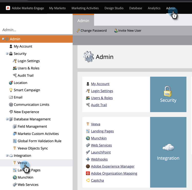Click the Change Password button
The image size is (192, 190).
(92, 31)
